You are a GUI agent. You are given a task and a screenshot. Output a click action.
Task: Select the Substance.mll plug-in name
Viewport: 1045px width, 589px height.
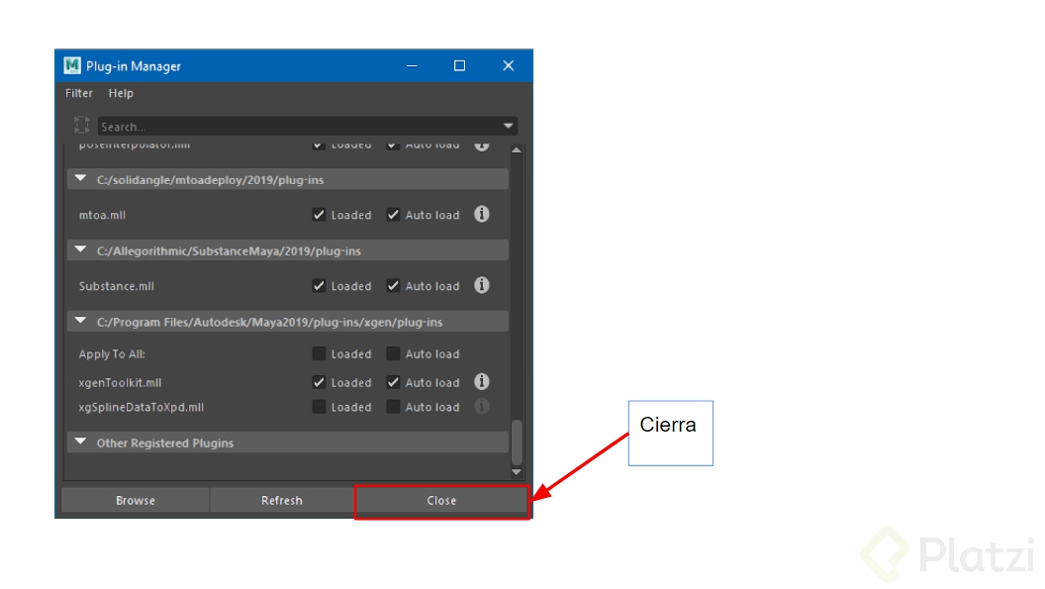(x=117, y=286)
